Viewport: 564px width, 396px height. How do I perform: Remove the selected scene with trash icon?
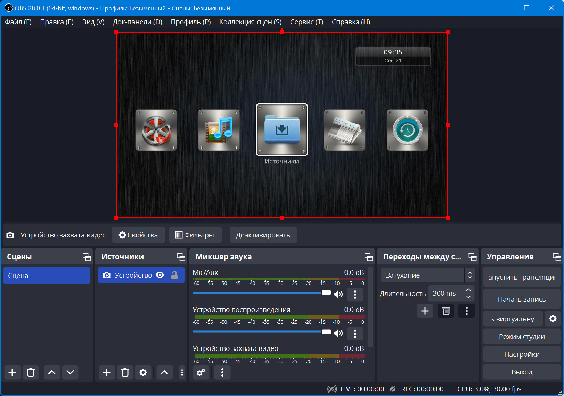(31, 372)
